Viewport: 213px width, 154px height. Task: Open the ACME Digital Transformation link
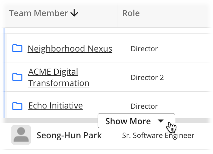59,77
